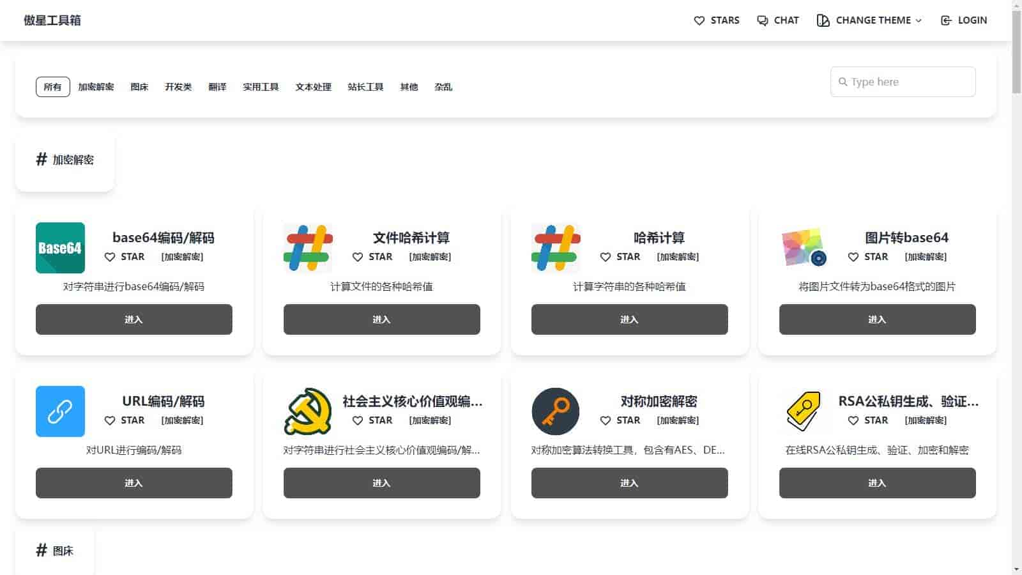Star the URL编码/解码 tool
Viewport: 1022px width, 575px height.
pyautogui.click(x=125, y=420)
